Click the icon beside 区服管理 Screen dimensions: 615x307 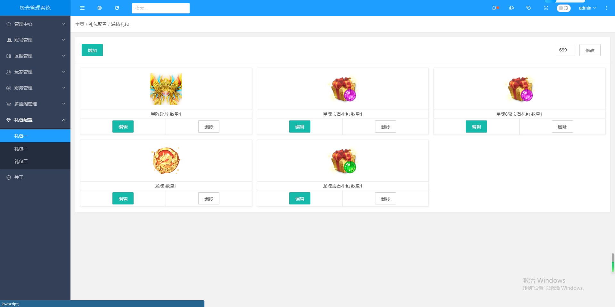(9, 56)
